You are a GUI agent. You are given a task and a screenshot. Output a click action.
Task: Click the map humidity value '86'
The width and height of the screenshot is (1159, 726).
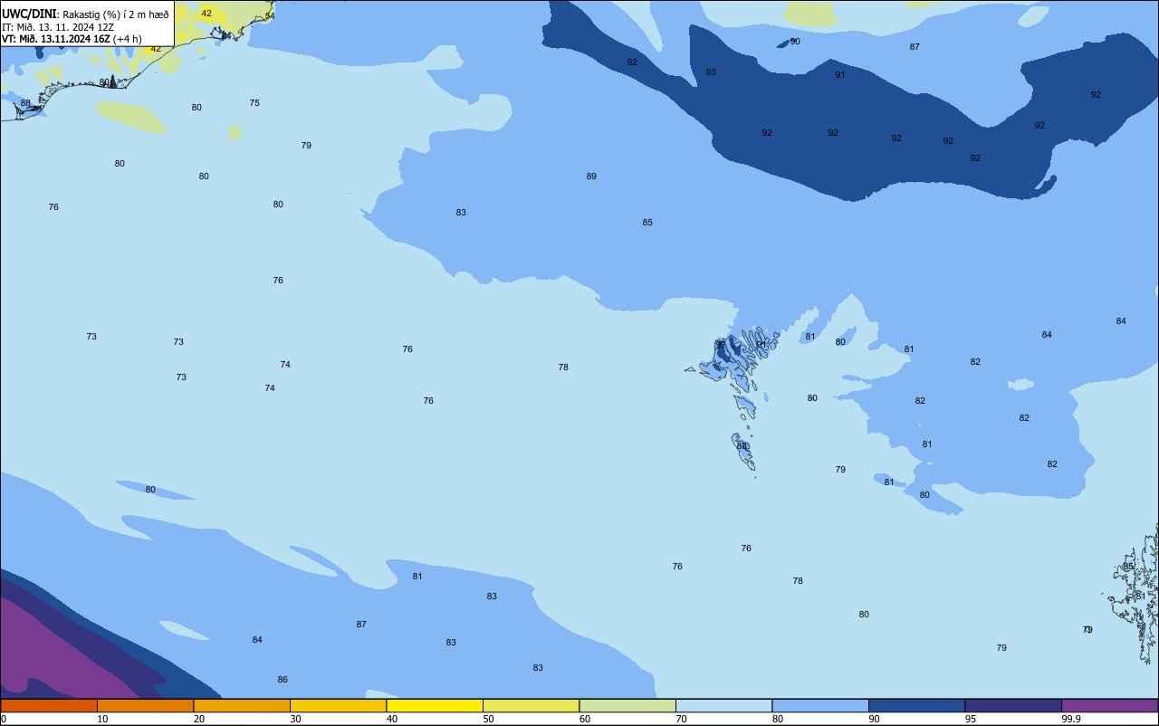(x=283, y=680)
